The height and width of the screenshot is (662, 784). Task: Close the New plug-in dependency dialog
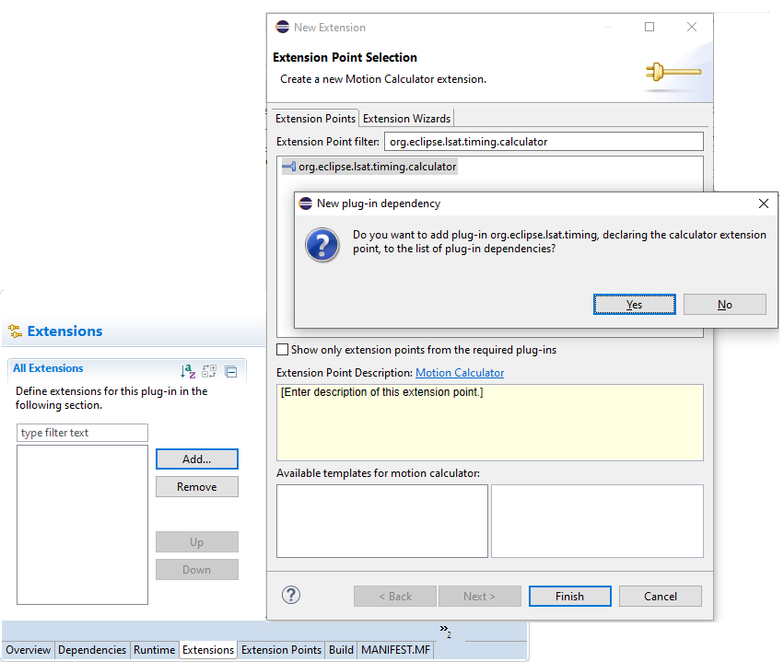(x=763, y=203)
